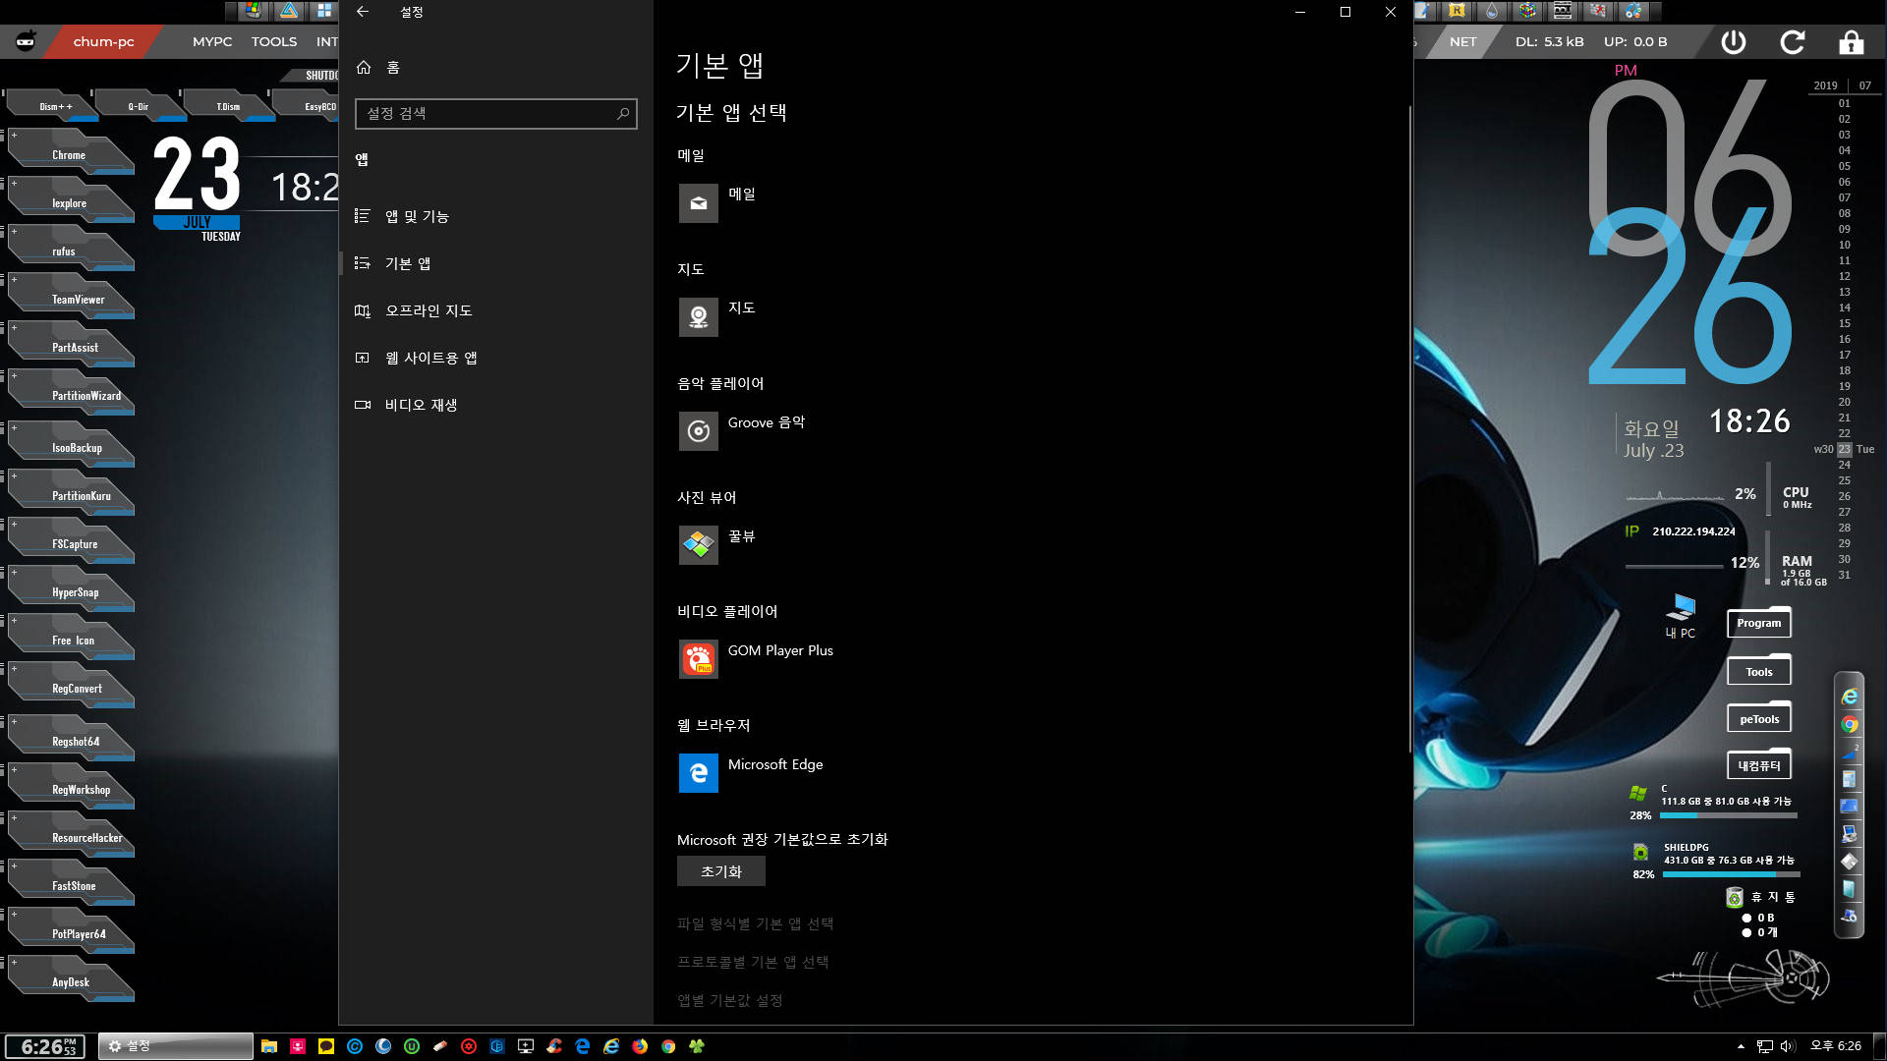Go back using the Settings back arrow
This screenshot has height=1061, width=1887.
click(x=362, y=12)
